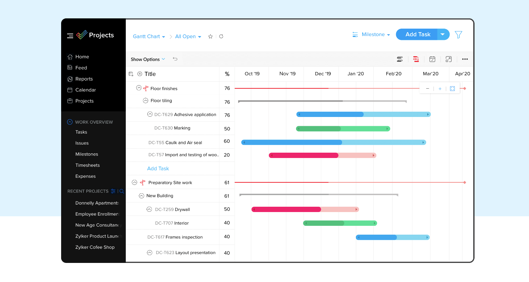Click the Projects logo icon
This screenshot has height=282, width=529.
pos(82,35)
